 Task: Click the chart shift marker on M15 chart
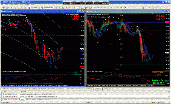(152, 14)
